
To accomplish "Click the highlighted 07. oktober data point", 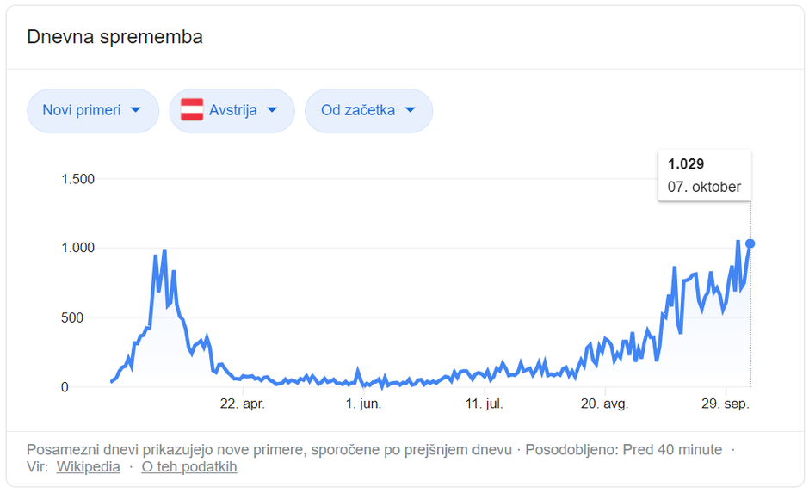I will (750, 243).
